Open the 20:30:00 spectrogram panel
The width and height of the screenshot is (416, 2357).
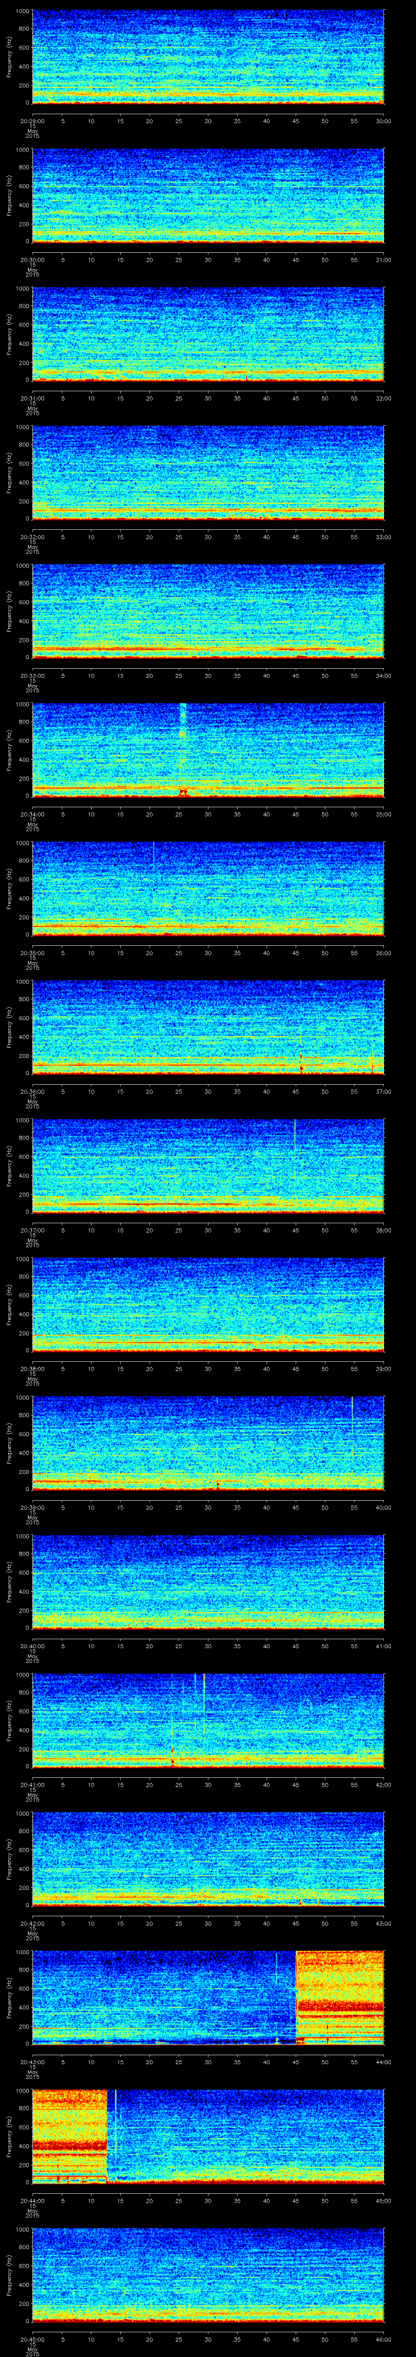pos(208,196)
